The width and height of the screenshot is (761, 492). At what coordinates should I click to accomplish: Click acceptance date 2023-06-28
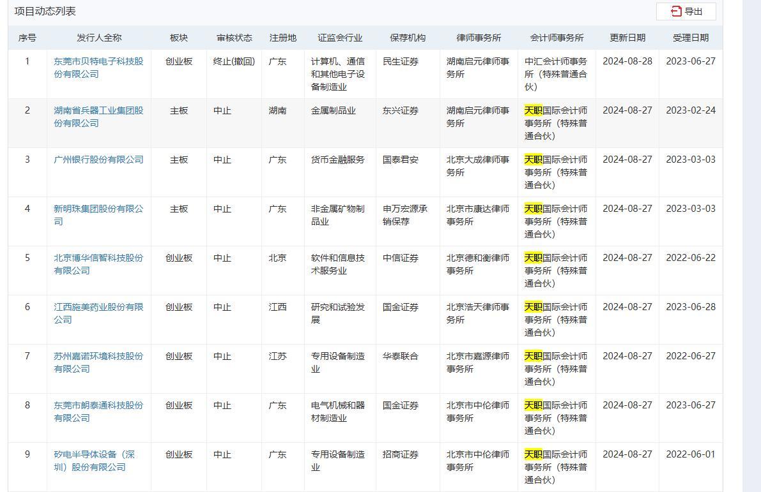point(691,307)
